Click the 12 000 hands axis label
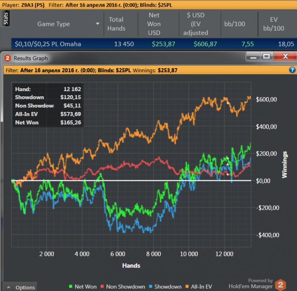 [224, 254]
